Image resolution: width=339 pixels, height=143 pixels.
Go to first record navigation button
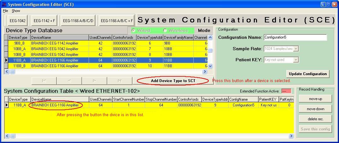[x=44, y=81]
